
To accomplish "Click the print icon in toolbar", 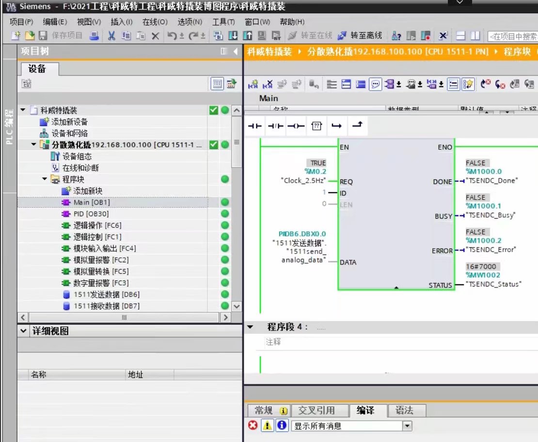I will point(95,36).
